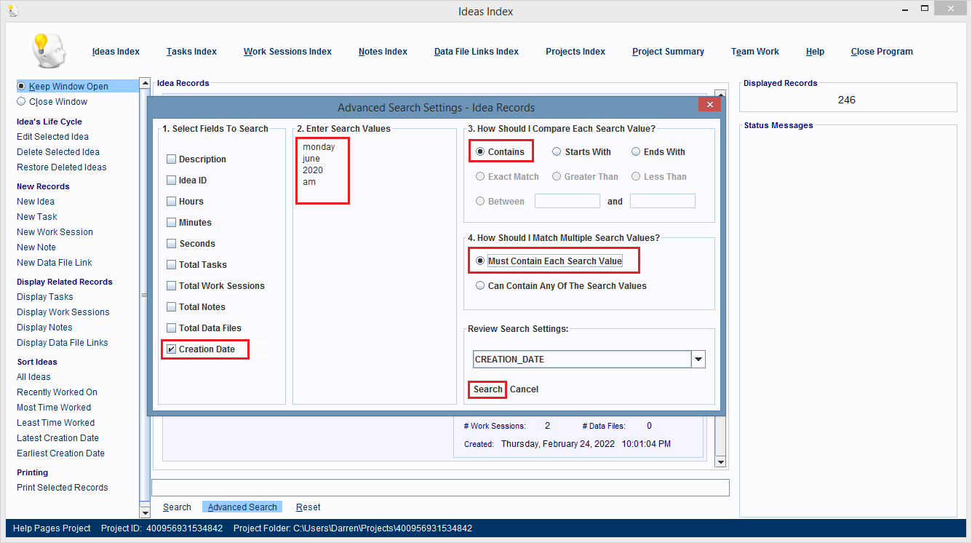Enable the Hours search field
The height and width of the screenshot is (543, 972).
click(x=172, y=202)
